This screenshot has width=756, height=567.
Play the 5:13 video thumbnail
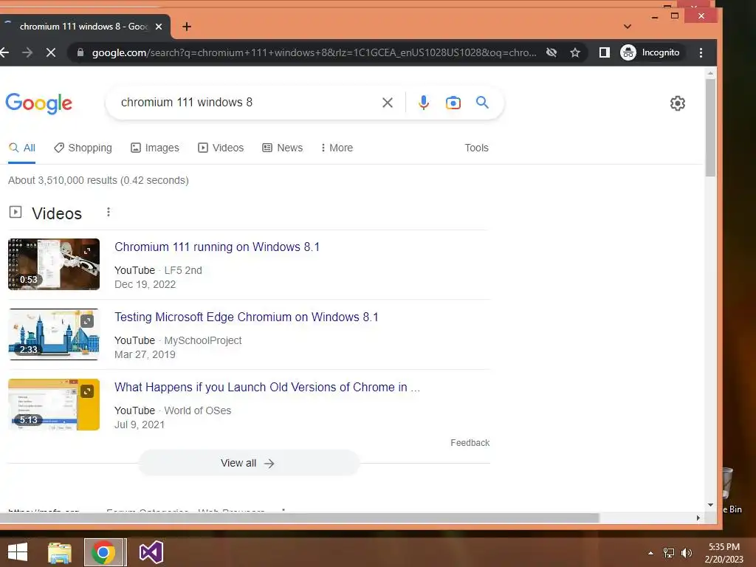coord(54,405)
